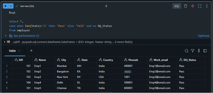Open the See performance (1) link

coord(24,36)
